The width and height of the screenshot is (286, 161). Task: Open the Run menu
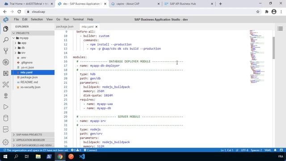point(66,19)
